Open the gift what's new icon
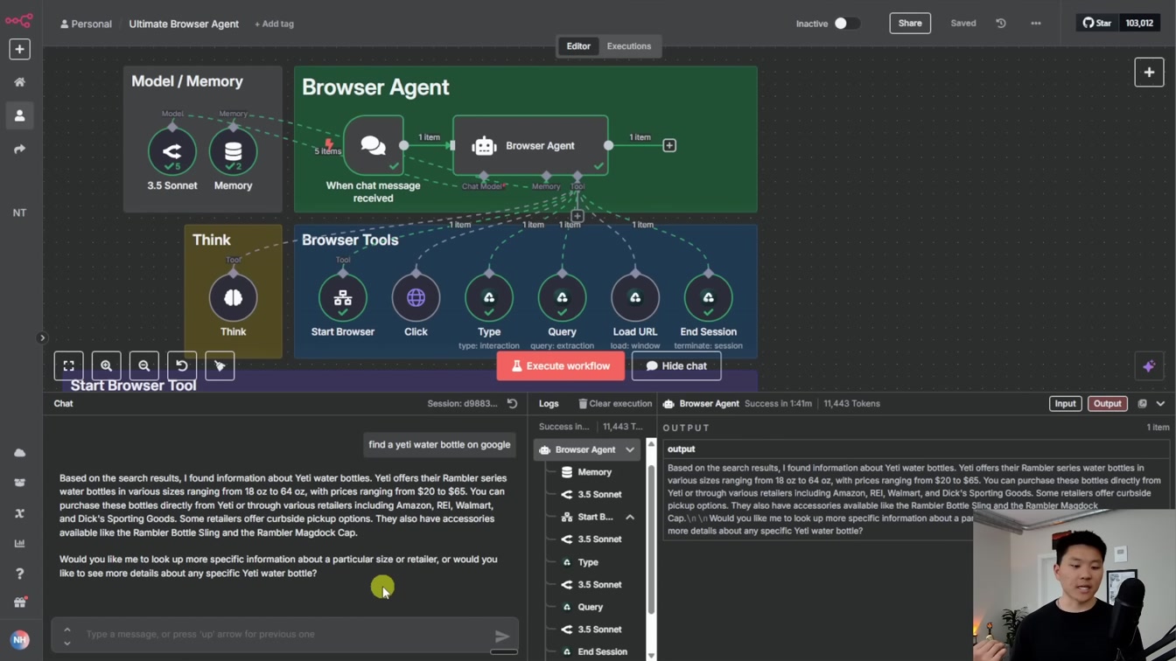The image size is (1176, 661). coord(19,602)
